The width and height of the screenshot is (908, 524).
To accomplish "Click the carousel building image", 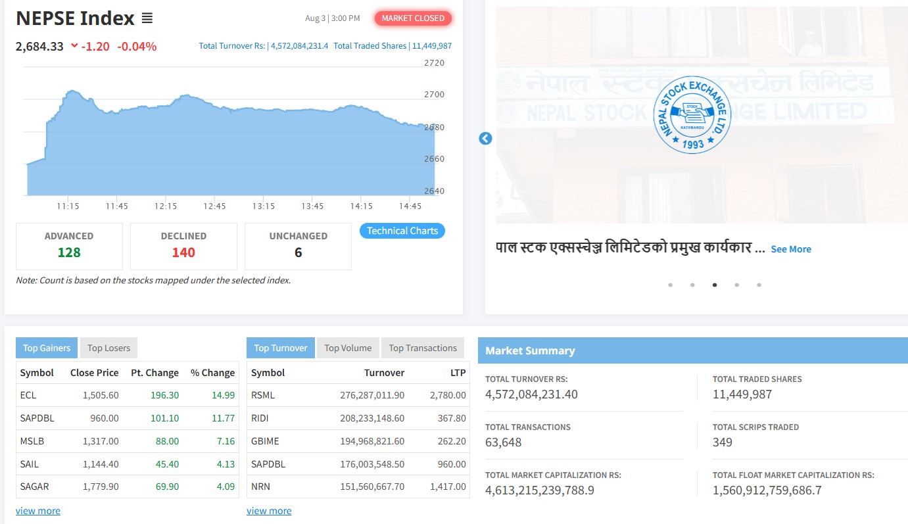I will click(x=702, y=115).
